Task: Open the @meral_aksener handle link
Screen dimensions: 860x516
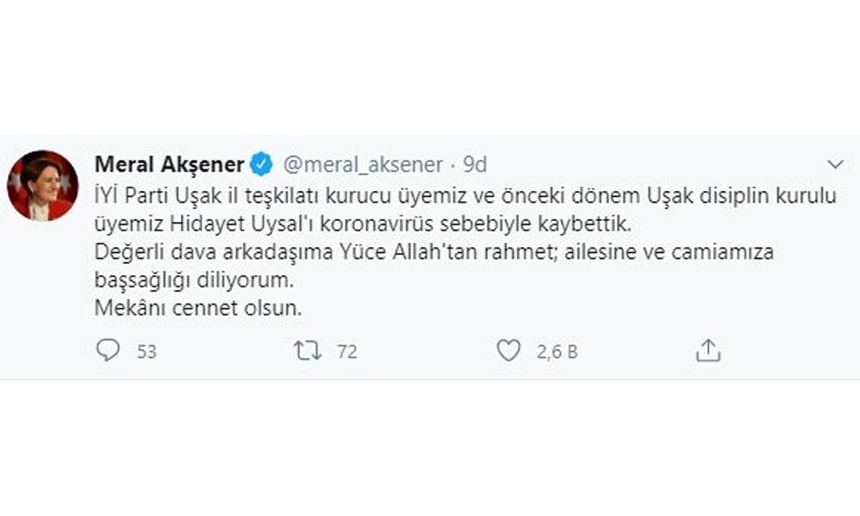Action: coord(362,163)
